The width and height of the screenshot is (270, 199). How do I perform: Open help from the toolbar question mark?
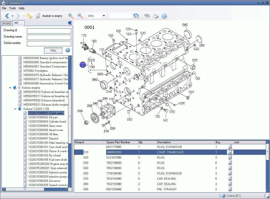pos(164,16)
